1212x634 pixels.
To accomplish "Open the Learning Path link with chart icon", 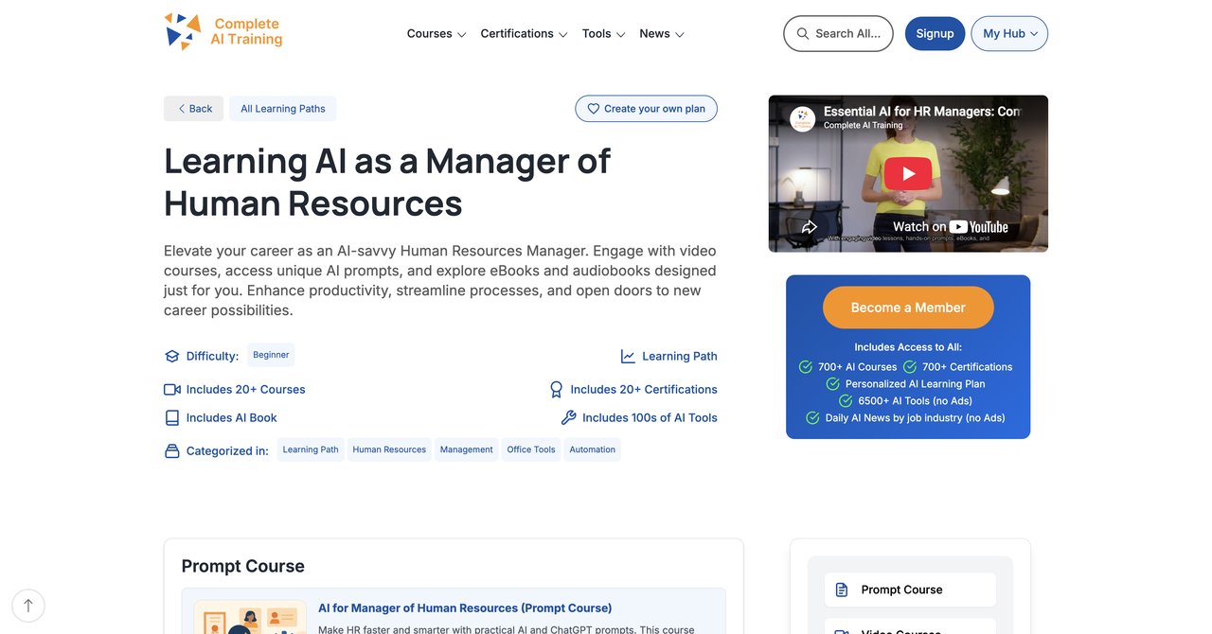I will click(668, 357).
